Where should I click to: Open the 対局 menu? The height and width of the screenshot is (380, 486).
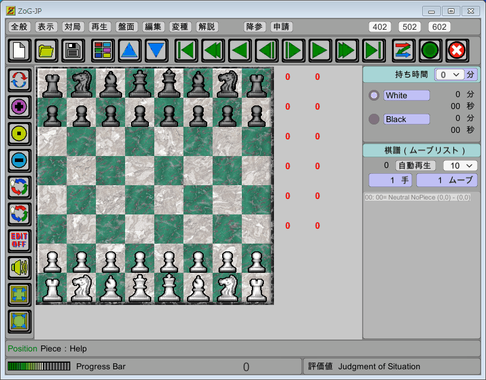pos(72,27)
